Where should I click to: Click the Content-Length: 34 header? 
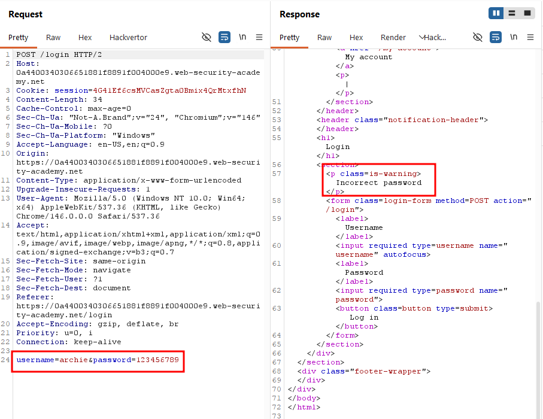click(59, 100)
